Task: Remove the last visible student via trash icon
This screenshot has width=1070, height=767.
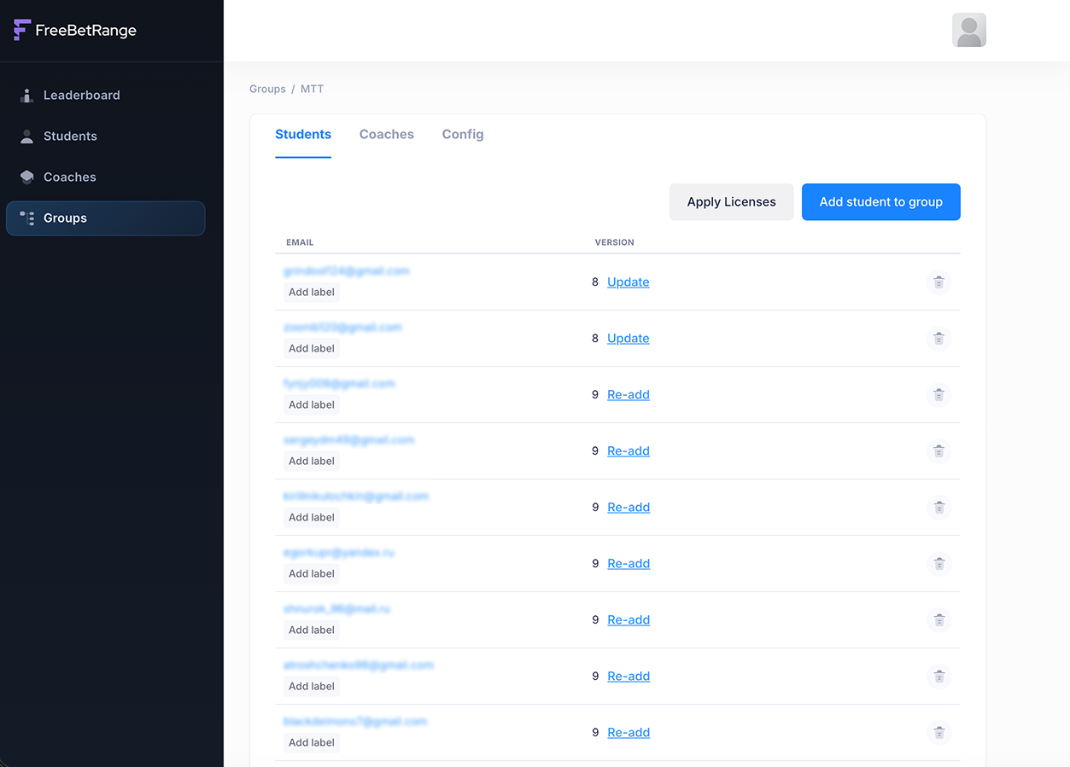Action: click(x=938, y=733)
